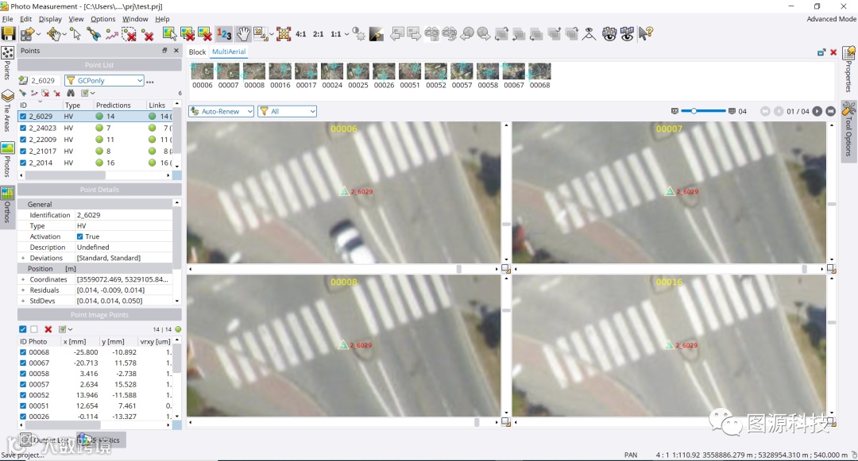Toggle checkbox for point 2_2014
Screen dimensions: 858x461
[23, 163]
